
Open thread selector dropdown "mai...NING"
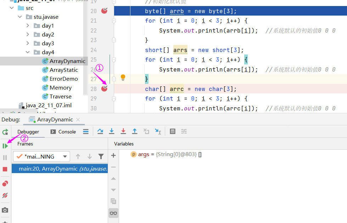[x=41, y=156]
